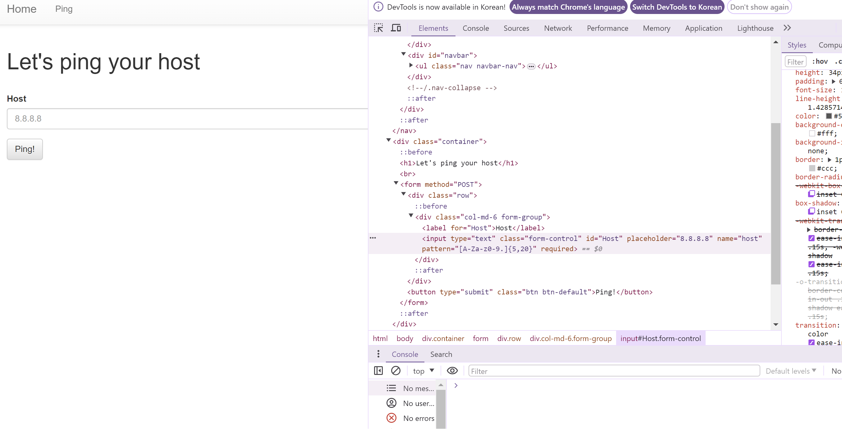Toggle the console sidebar panel icon
Image resolution: width=842 pixels, height=429 pixels.
pos(378,371)
